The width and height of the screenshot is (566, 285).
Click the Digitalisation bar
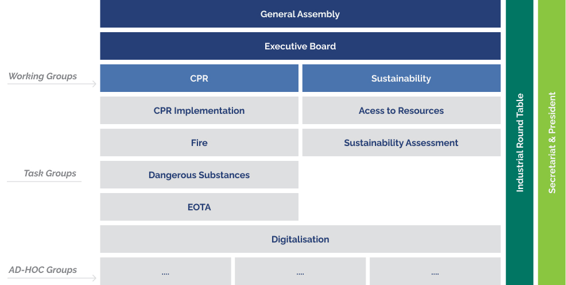click(300, 239)
